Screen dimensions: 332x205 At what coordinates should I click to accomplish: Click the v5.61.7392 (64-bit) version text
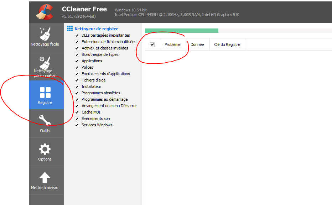click(x=79, y=16)
